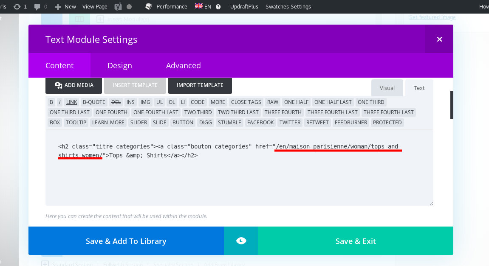Click Save & Exit button
Screen dimensions: 489x266
(356, 241)
